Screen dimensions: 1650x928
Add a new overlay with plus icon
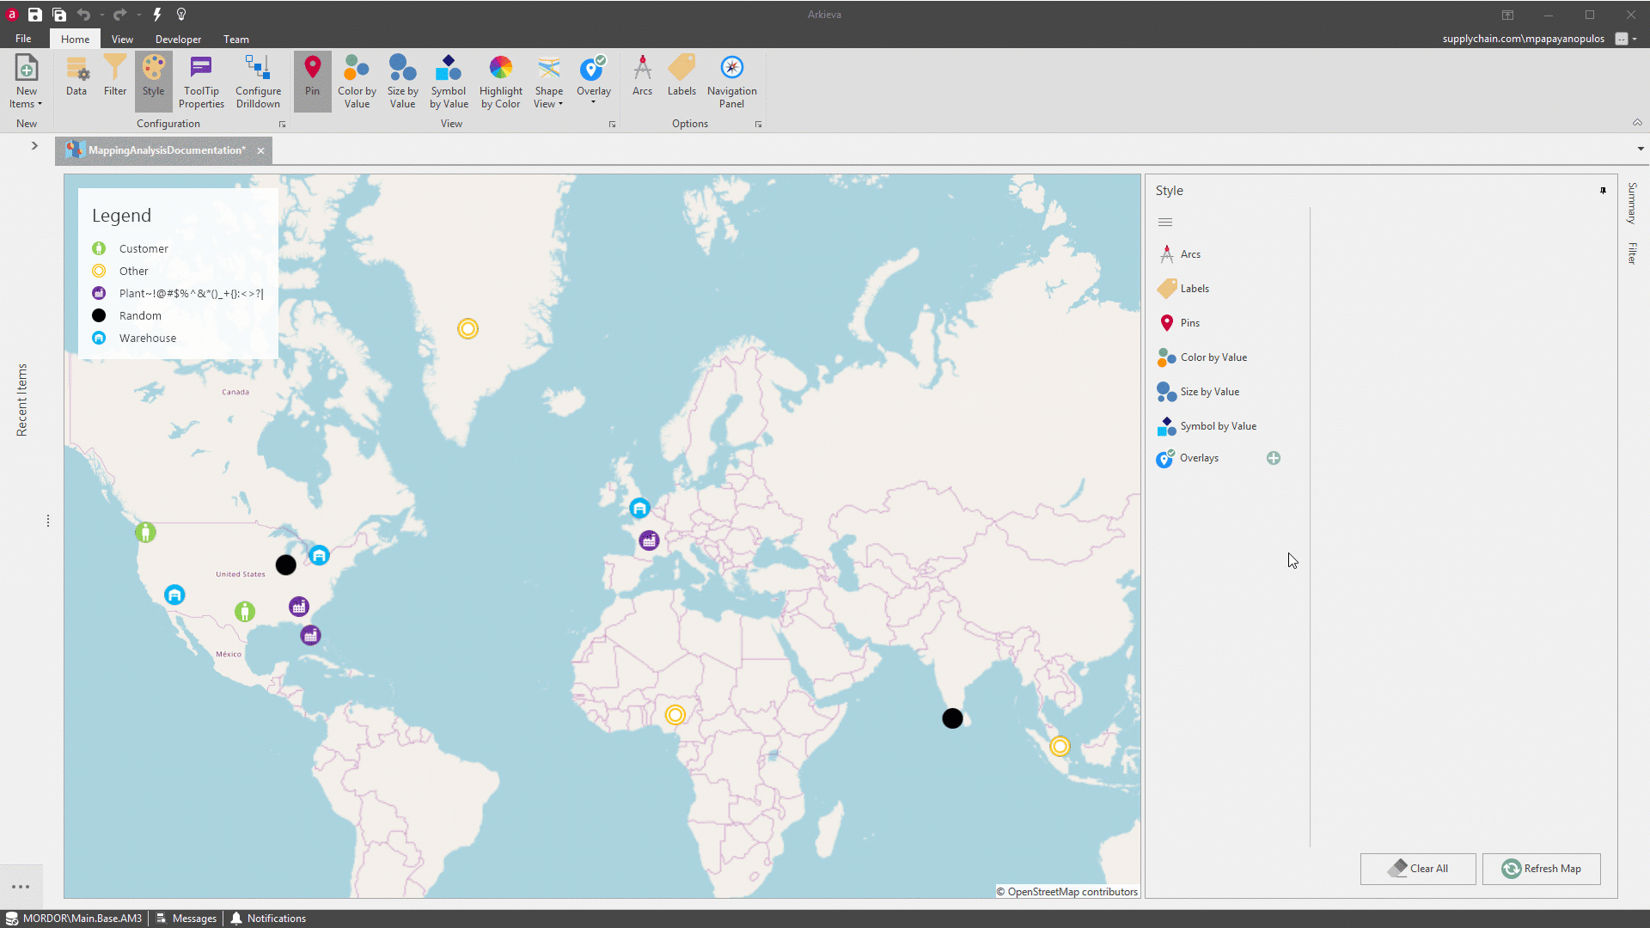point(1274,459)
